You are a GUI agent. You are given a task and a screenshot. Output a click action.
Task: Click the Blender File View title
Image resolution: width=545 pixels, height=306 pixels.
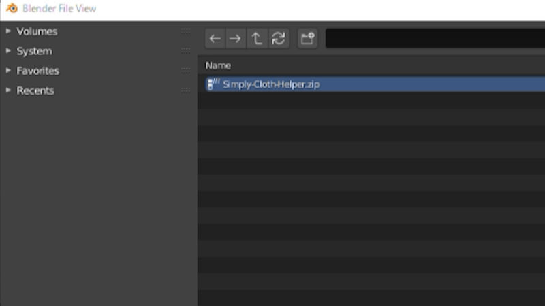point(59,8)
